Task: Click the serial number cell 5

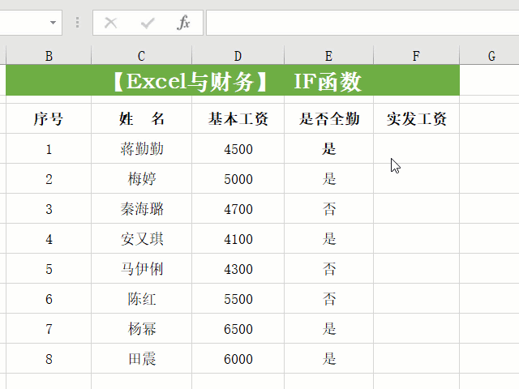Action: click(49, 268)
